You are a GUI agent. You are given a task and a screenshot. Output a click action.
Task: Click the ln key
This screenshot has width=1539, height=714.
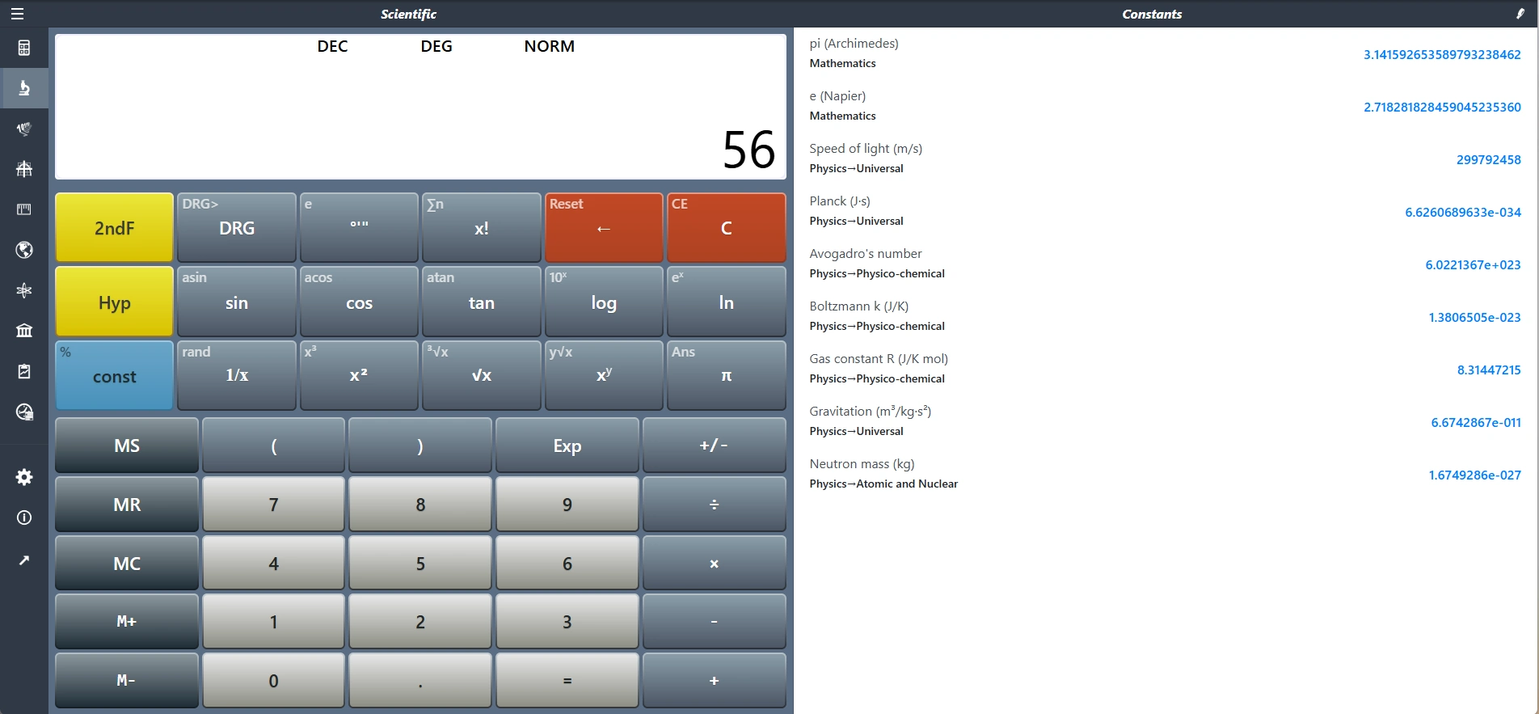[727, 302]
